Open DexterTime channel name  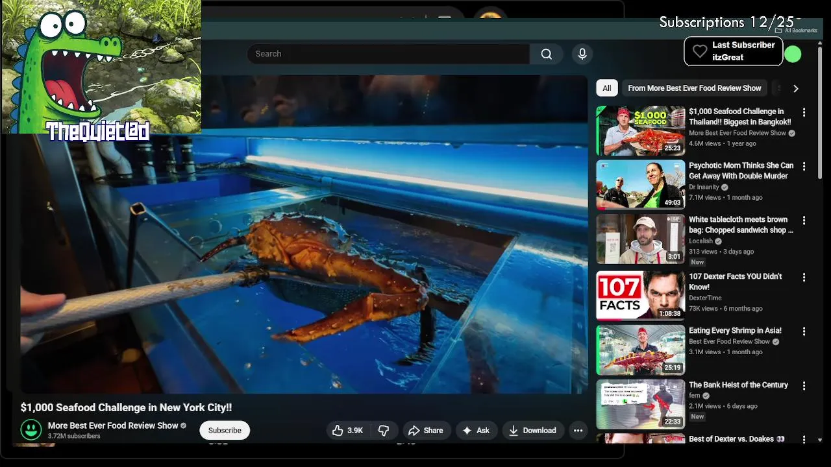coord(705,298)
